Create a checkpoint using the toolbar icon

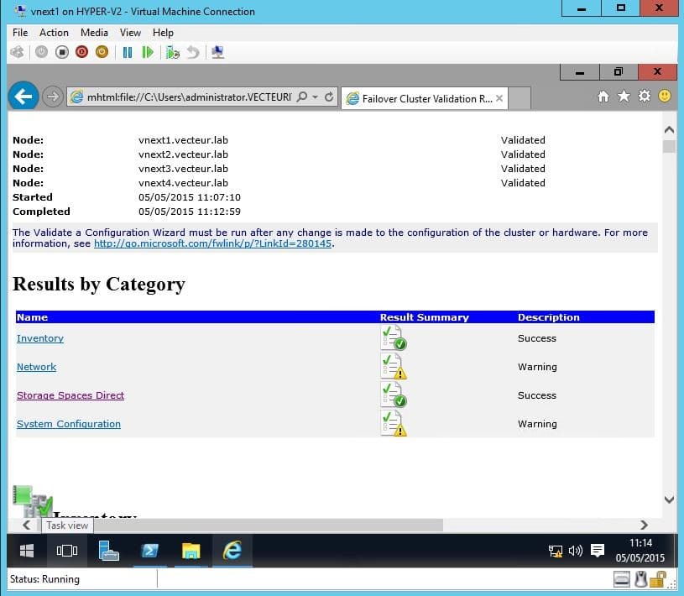point(172,52)
